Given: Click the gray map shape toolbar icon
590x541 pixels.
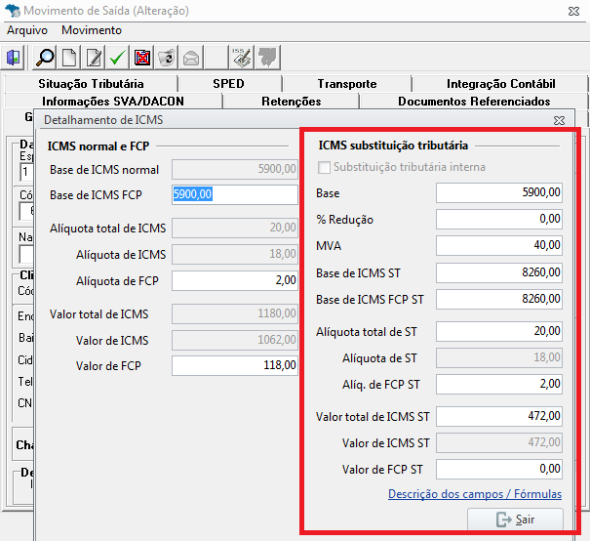Looking at the screenshot, I should (x=267, y=58).
